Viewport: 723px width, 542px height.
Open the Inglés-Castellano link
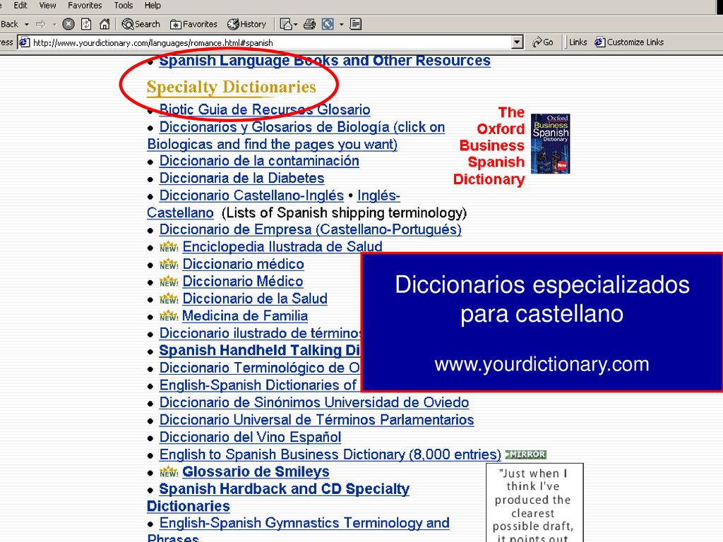point(378,195)
